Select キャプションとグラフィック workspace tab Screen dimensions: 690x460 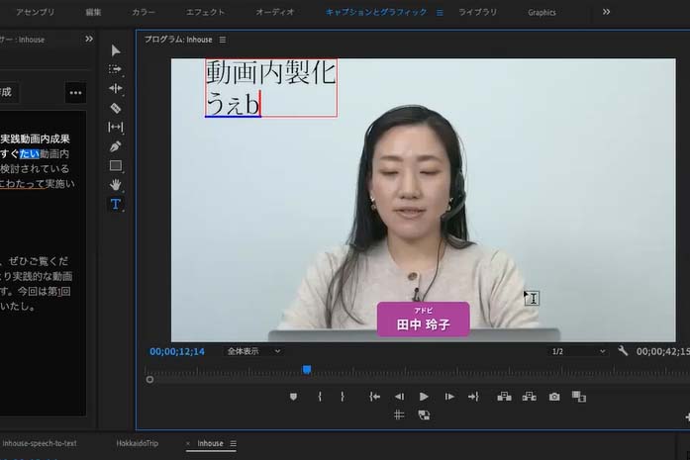376,12
